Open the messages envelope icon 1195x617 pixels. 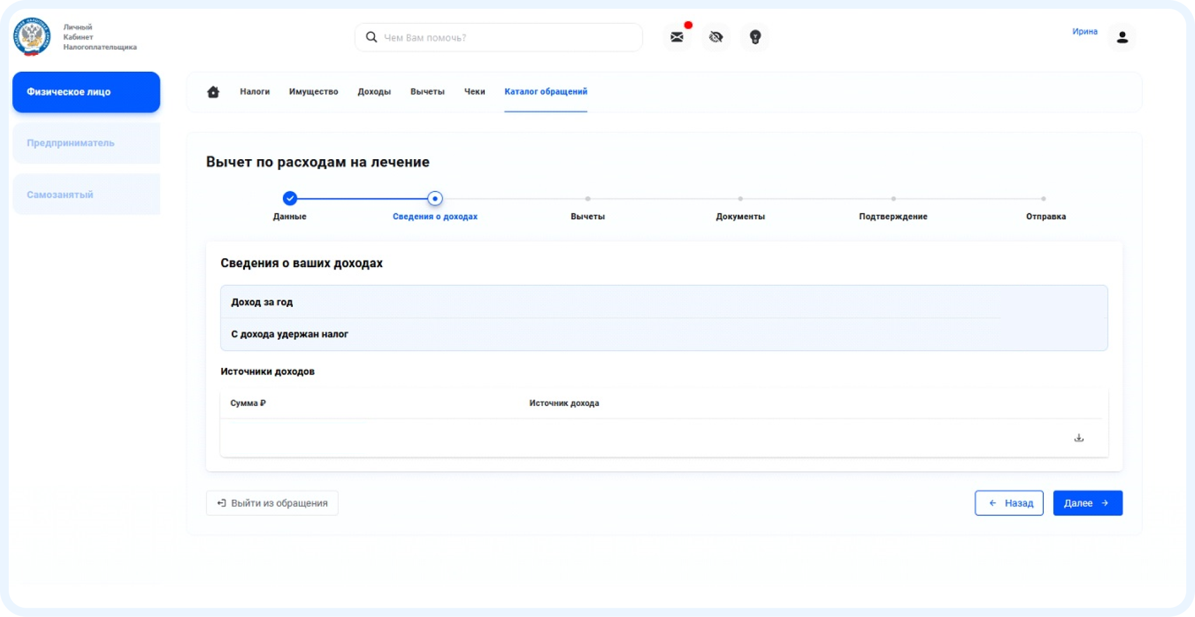(x=677, y=37)
